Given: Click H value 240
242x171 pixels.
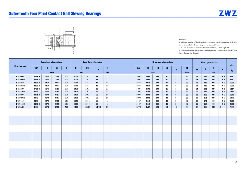Looking at the screenshot, I should (x=66, y=107).
